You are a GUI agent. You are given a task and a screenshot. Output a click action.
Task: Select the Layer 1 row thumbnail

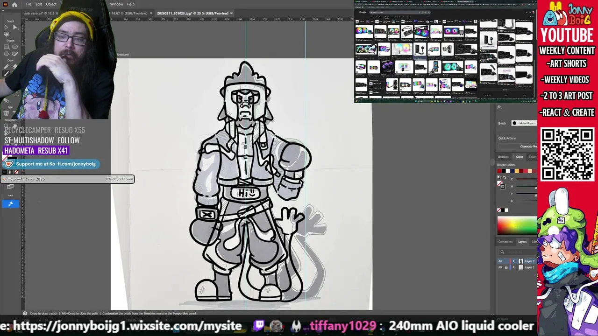521,267
